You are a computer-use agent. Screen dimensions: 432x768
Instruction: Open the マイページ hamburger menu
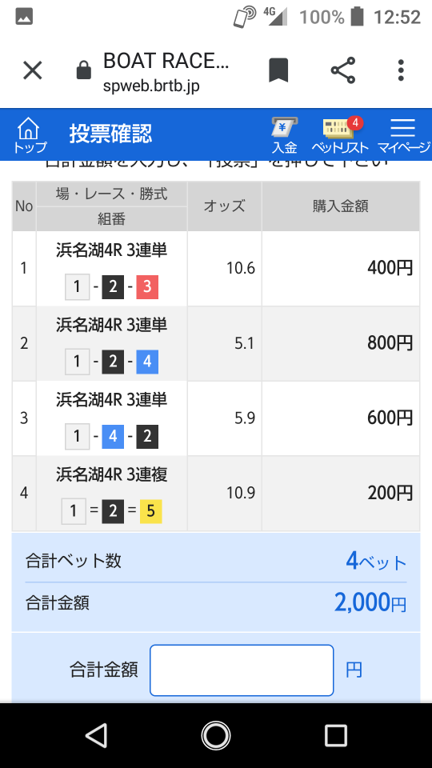pyautogui.click(x=403, y=135)
